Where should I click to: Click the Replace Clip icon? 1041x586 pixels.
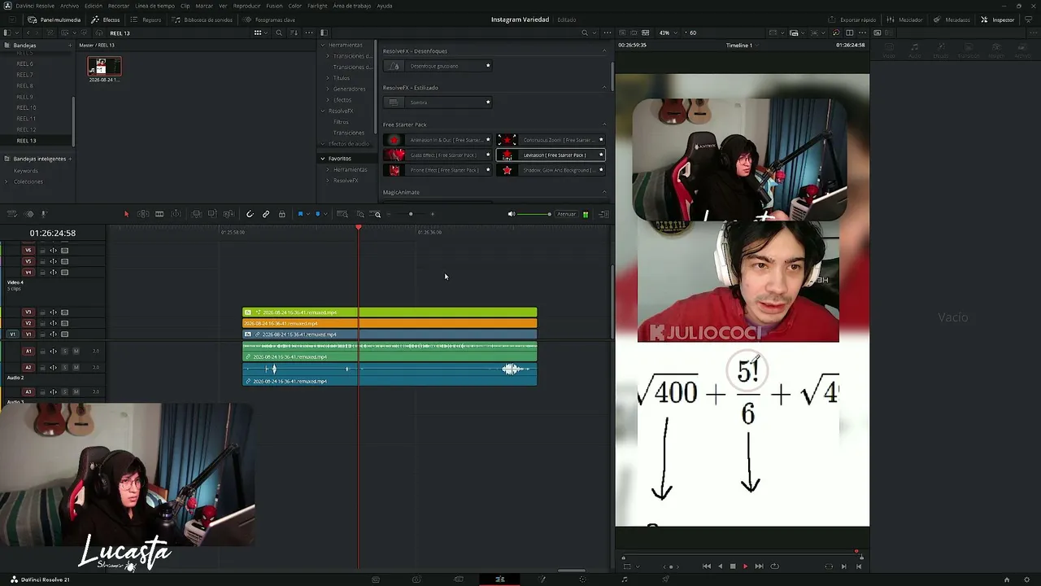228,214
